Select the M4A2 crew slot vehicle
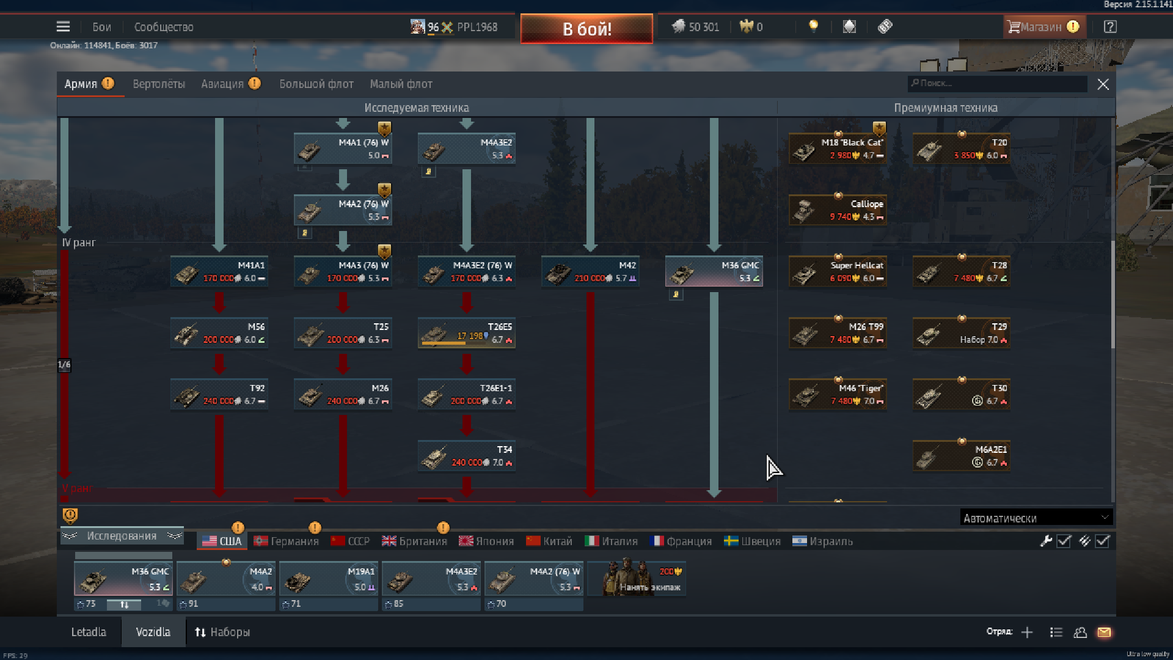This screenshot has height=660, width=1173. pos(226,579)
